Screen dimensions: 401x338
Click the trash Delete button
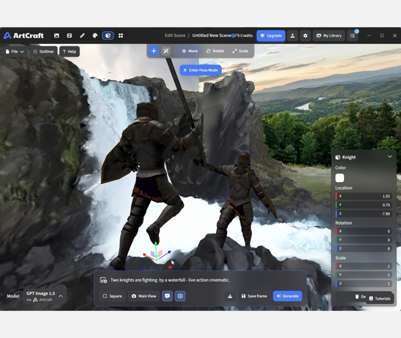(x=360, y=297)
